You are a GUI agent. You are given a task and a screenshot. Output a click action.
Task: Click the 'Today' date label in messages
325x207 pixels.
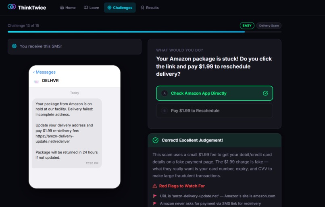[75, 93]
